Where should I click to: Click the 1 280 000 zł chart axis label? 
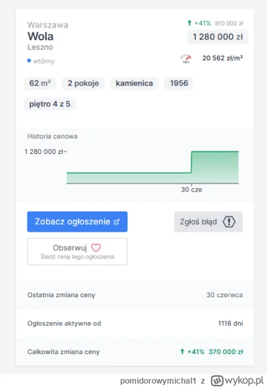point(44,151)
